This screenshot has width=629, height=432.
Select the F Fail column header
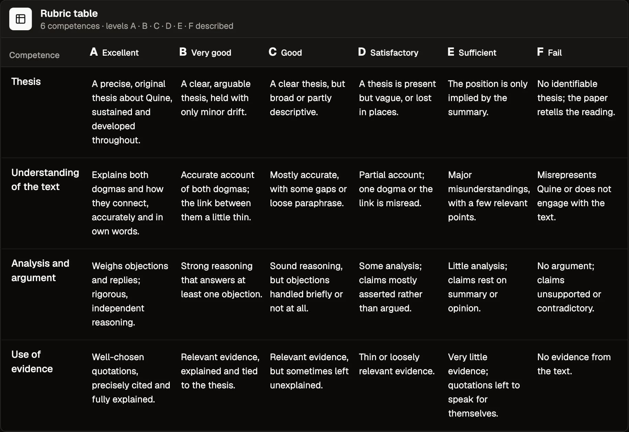(549, 52)
